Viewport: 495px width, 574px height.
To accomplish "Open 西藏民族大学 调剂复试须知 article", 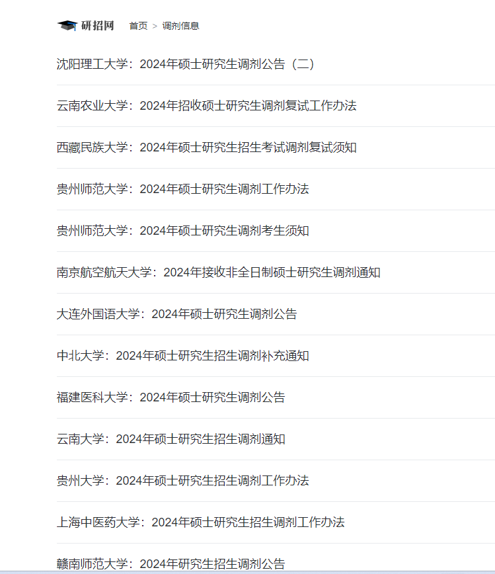I will point(207,147).
